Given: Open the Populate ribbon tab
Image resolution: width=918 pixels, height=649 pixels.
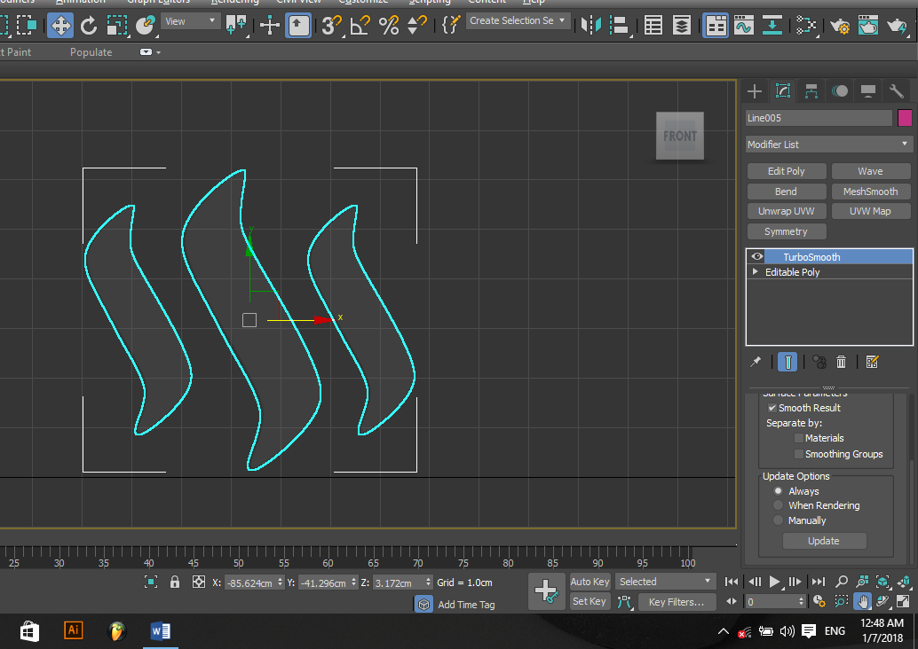Looking at the screenshot, I should pos(91,52).
